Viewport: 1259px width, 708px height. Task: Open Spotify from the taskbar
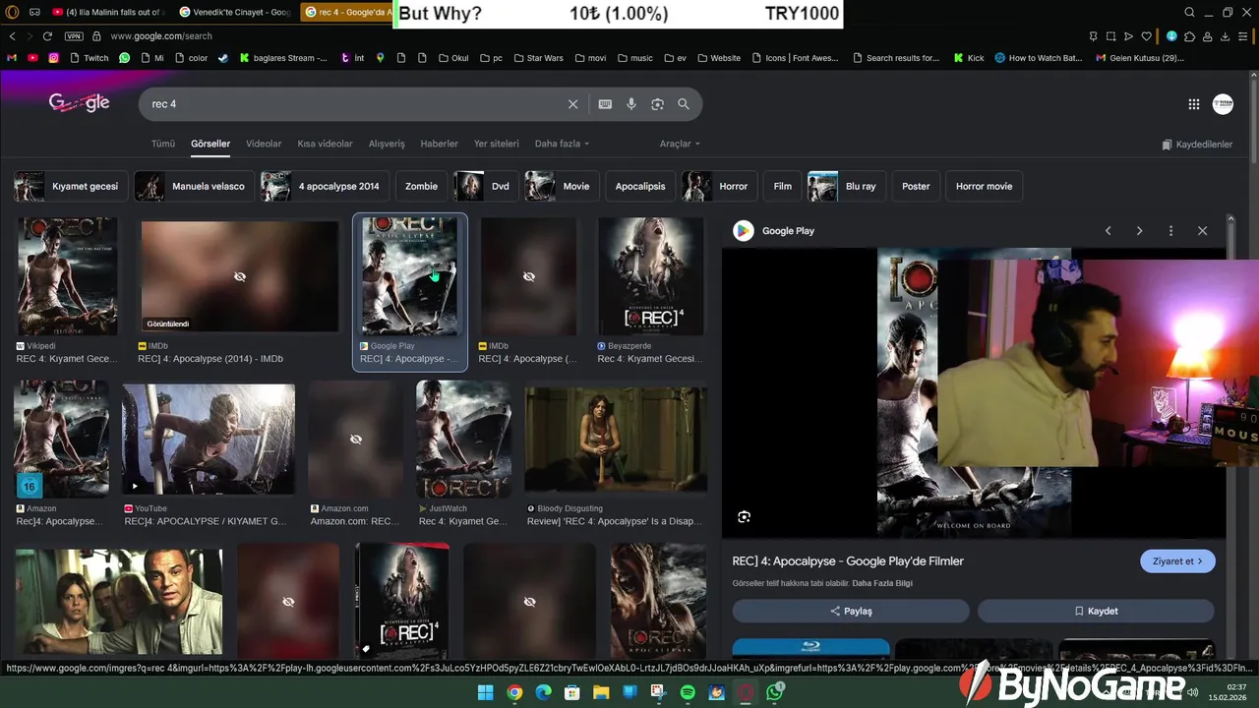pyautogui.click(x=688, y=693)
